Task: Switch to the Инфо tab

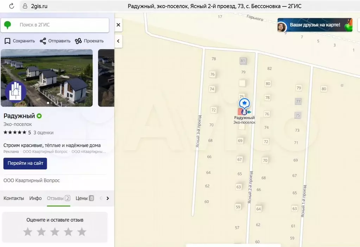Action: tap(35, 198)
